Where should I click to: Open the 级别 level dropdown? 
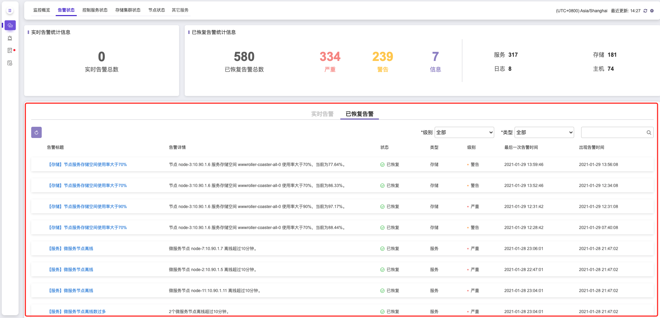click(464, 132)
